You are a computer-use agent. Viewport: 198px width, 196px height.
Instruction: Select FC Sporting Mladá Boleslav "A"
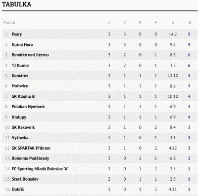(x=40, y=169)
